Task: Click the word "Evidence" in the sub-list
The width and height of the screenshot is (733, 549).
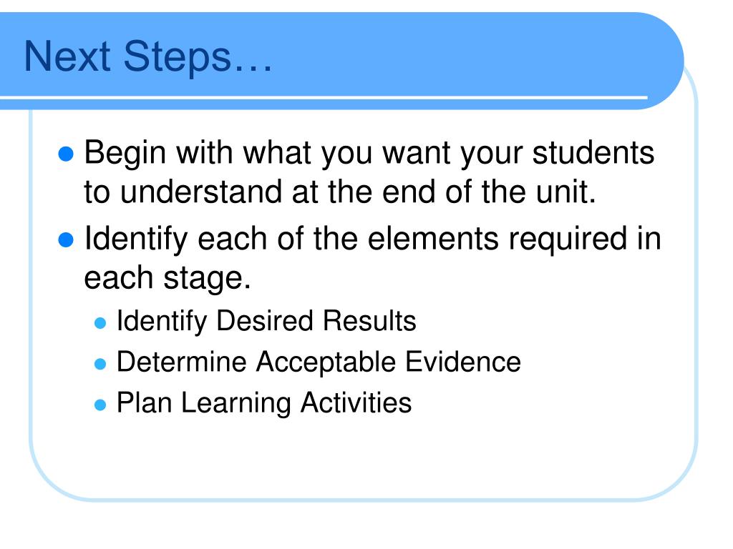Action: coord(463,362)
